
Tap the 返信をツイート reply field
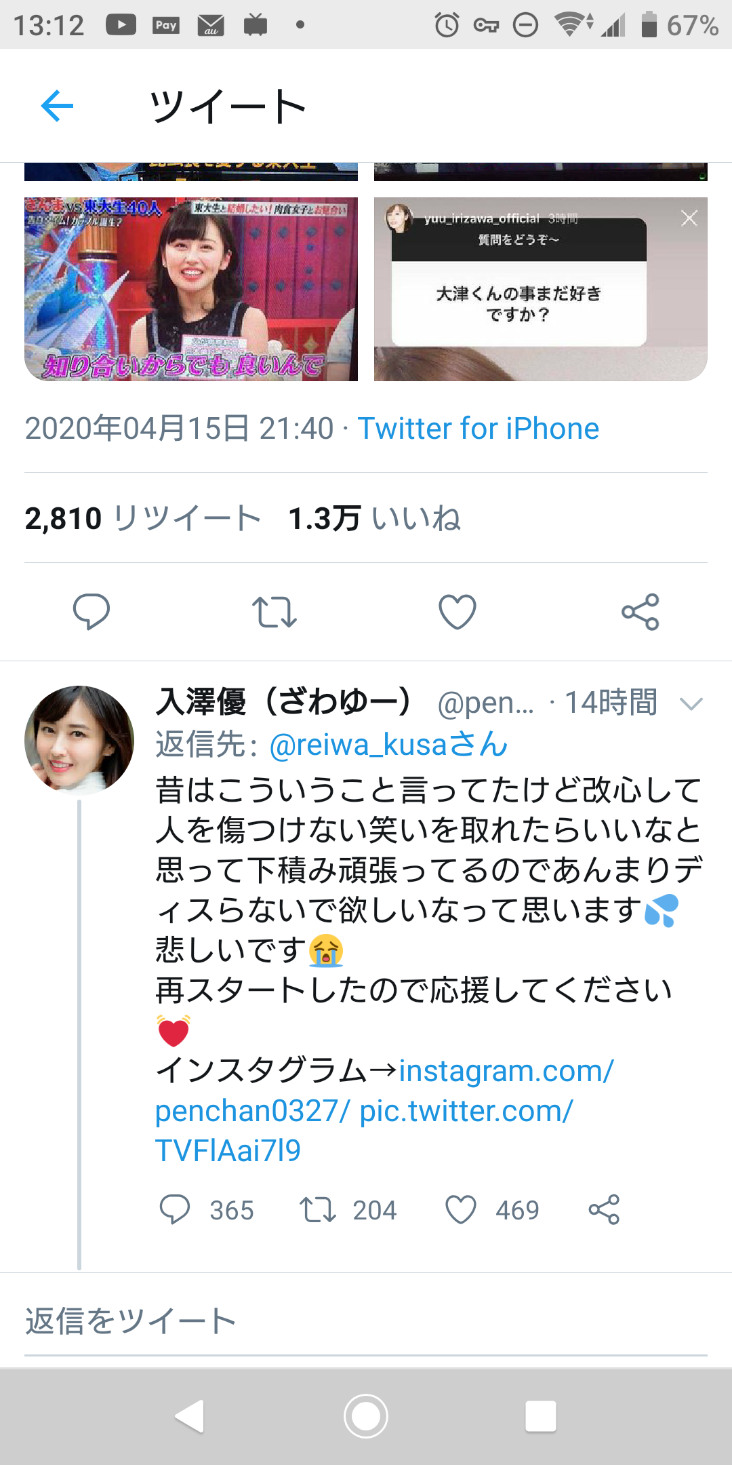click(x=366, y=1321)
